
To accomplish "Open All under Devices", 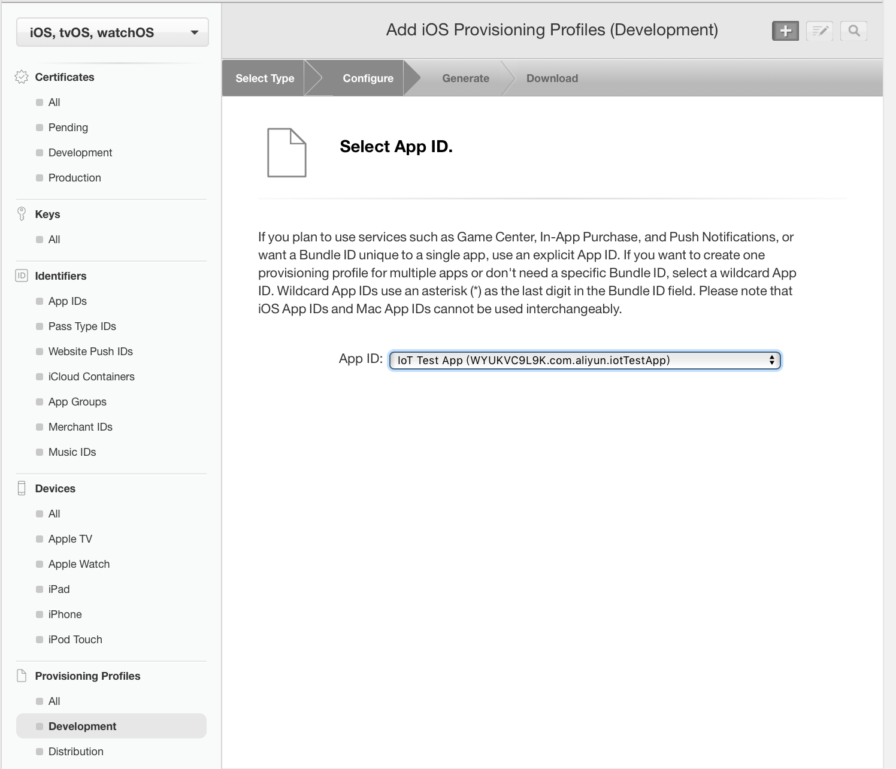I will [54, 514].
